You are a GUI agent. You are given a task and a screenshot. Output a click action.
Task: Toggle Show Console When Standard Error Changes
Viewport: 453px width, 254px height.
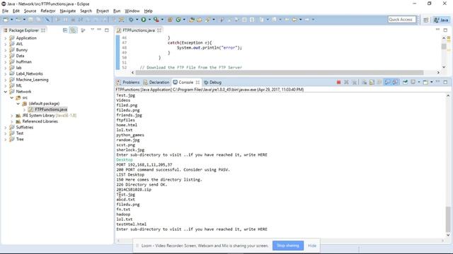point(395,83)
